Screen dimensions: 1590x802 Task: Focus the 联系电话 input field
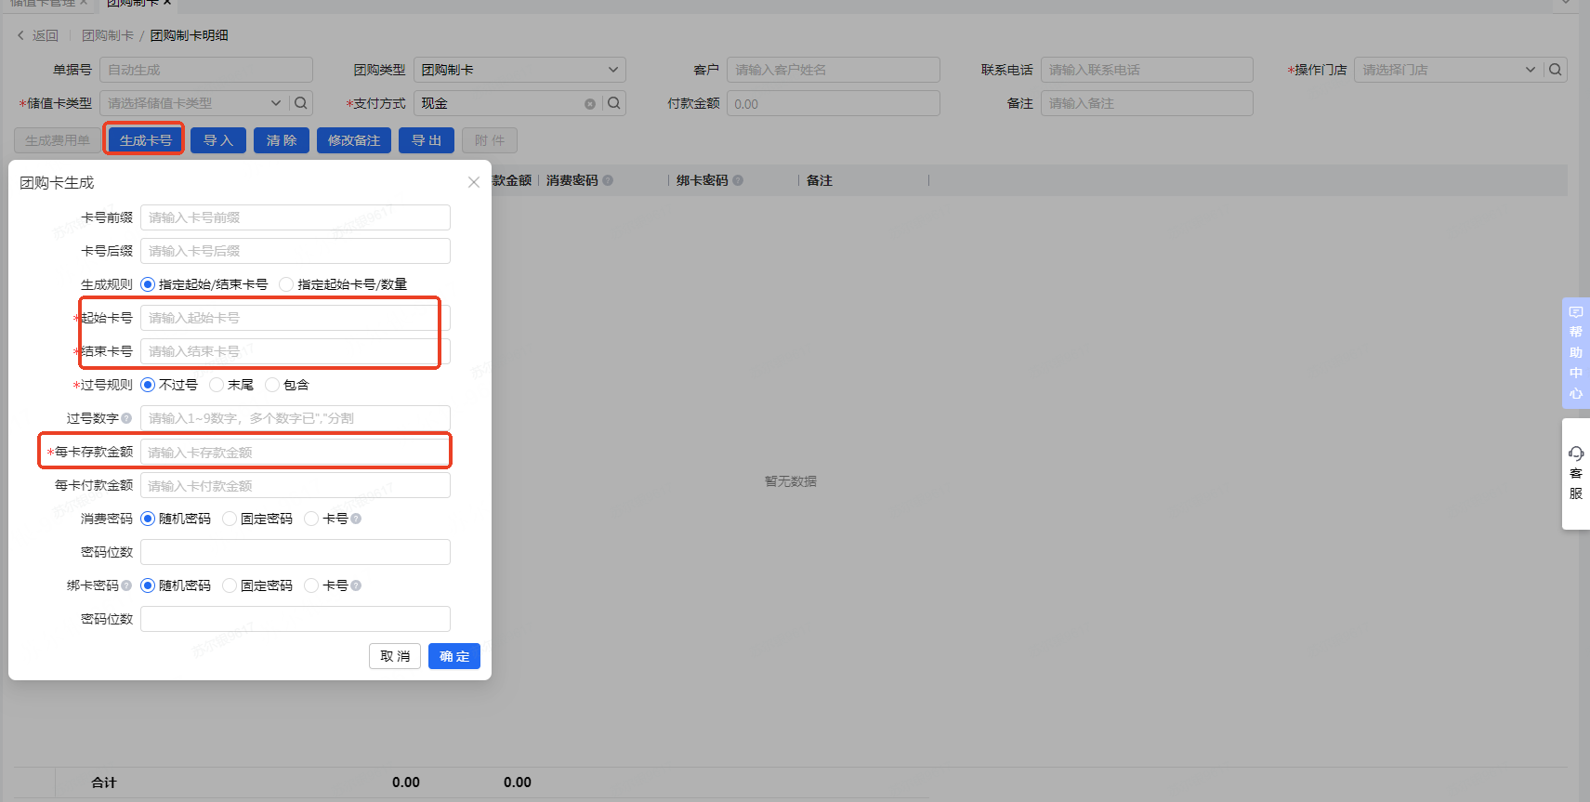click(x=1147, y=70)
